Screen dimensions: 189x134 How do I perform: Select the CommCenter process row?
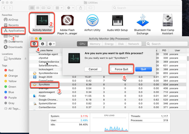[108, 81]
